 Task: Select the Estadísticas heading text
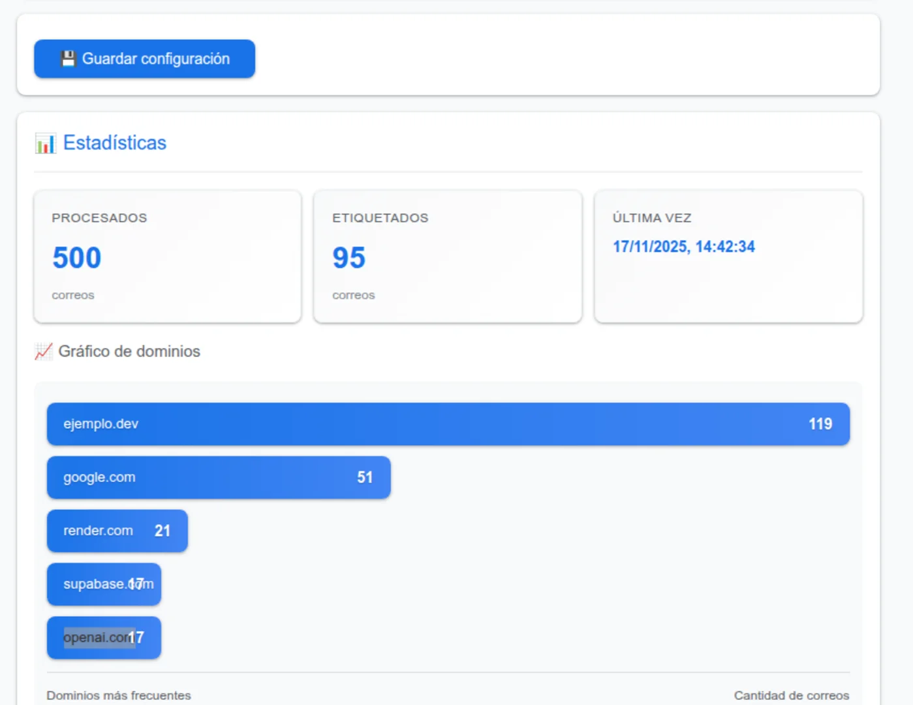pyautogui.click(x=115, y=143)
